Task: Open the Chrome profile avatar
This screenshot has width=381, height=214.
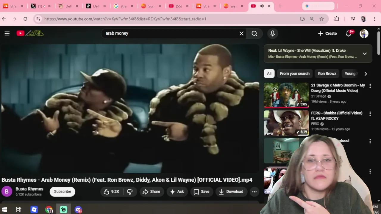Action: [x=363, y=19]
